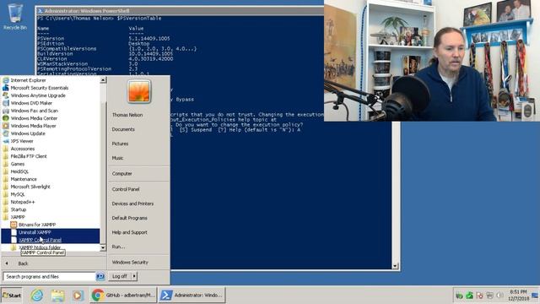Click the volume speaker tray icon
540x304 pixels.
tap(499, 296)
